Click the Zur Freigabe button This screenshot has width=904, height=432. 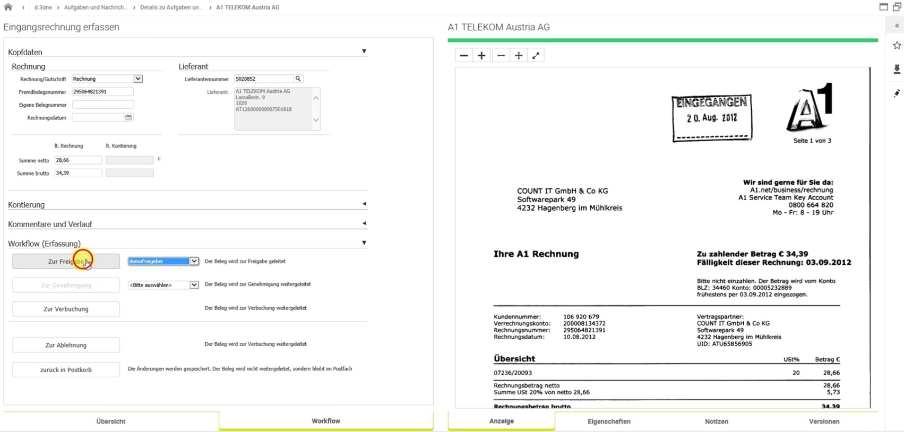pyautogui.click(x=66, y=261)
